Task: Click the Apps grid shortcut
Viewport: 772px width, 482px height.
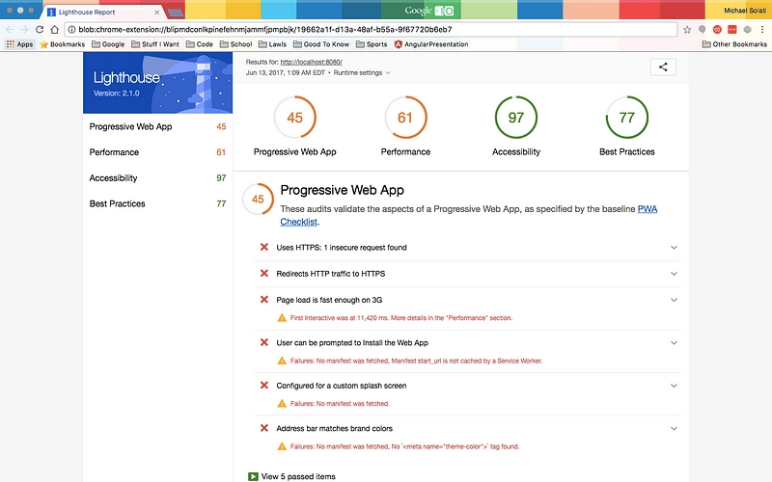Action: click(19, 44)
